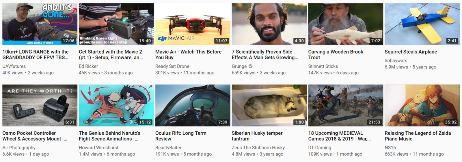Open the Oculus Rift cockpit thumbnail

click(193, 105)
